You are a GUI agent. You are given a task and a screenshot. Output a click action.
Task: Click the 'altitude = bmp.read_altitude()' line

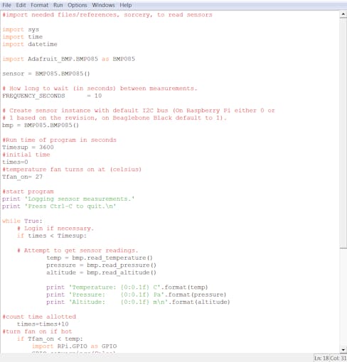(x=101, y=273)
